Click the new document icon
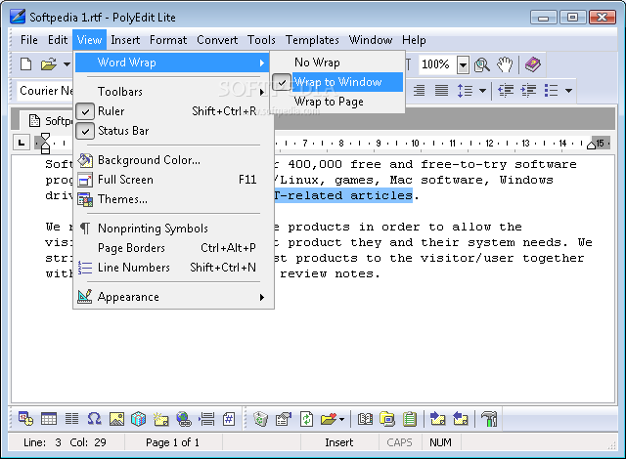This screenshot has height=459, width=626. click(x=25, y=64)
